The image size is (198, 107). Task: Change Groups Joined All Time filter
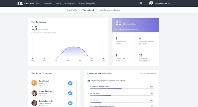[x=119, y=44]
